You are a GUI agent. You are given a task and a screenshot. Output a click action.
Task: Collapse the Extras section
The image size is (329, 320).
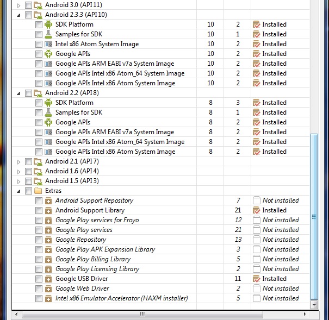(x=19, y=191)
